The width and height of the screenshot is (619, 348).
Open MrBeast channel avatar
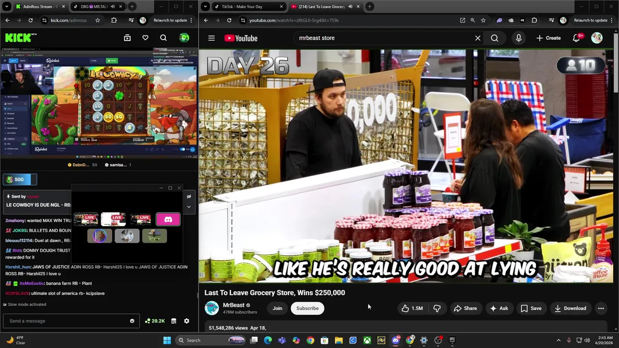pyautogui.click(x=212, y=308)
